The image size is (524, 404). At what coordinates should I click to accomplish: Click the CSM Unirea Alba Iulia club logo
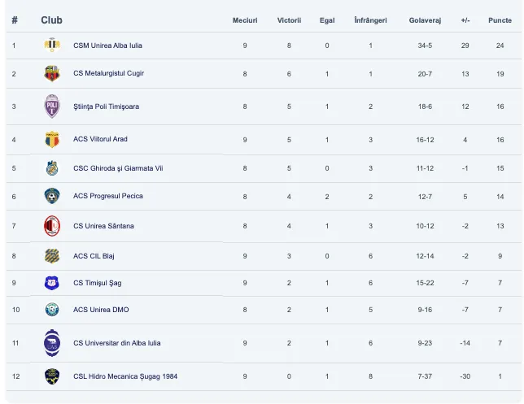tap(52, 46)
